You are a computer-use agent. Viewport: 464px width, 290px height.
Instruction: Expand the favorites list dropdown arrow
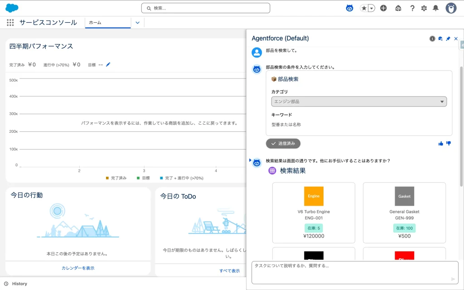[372, 8]
